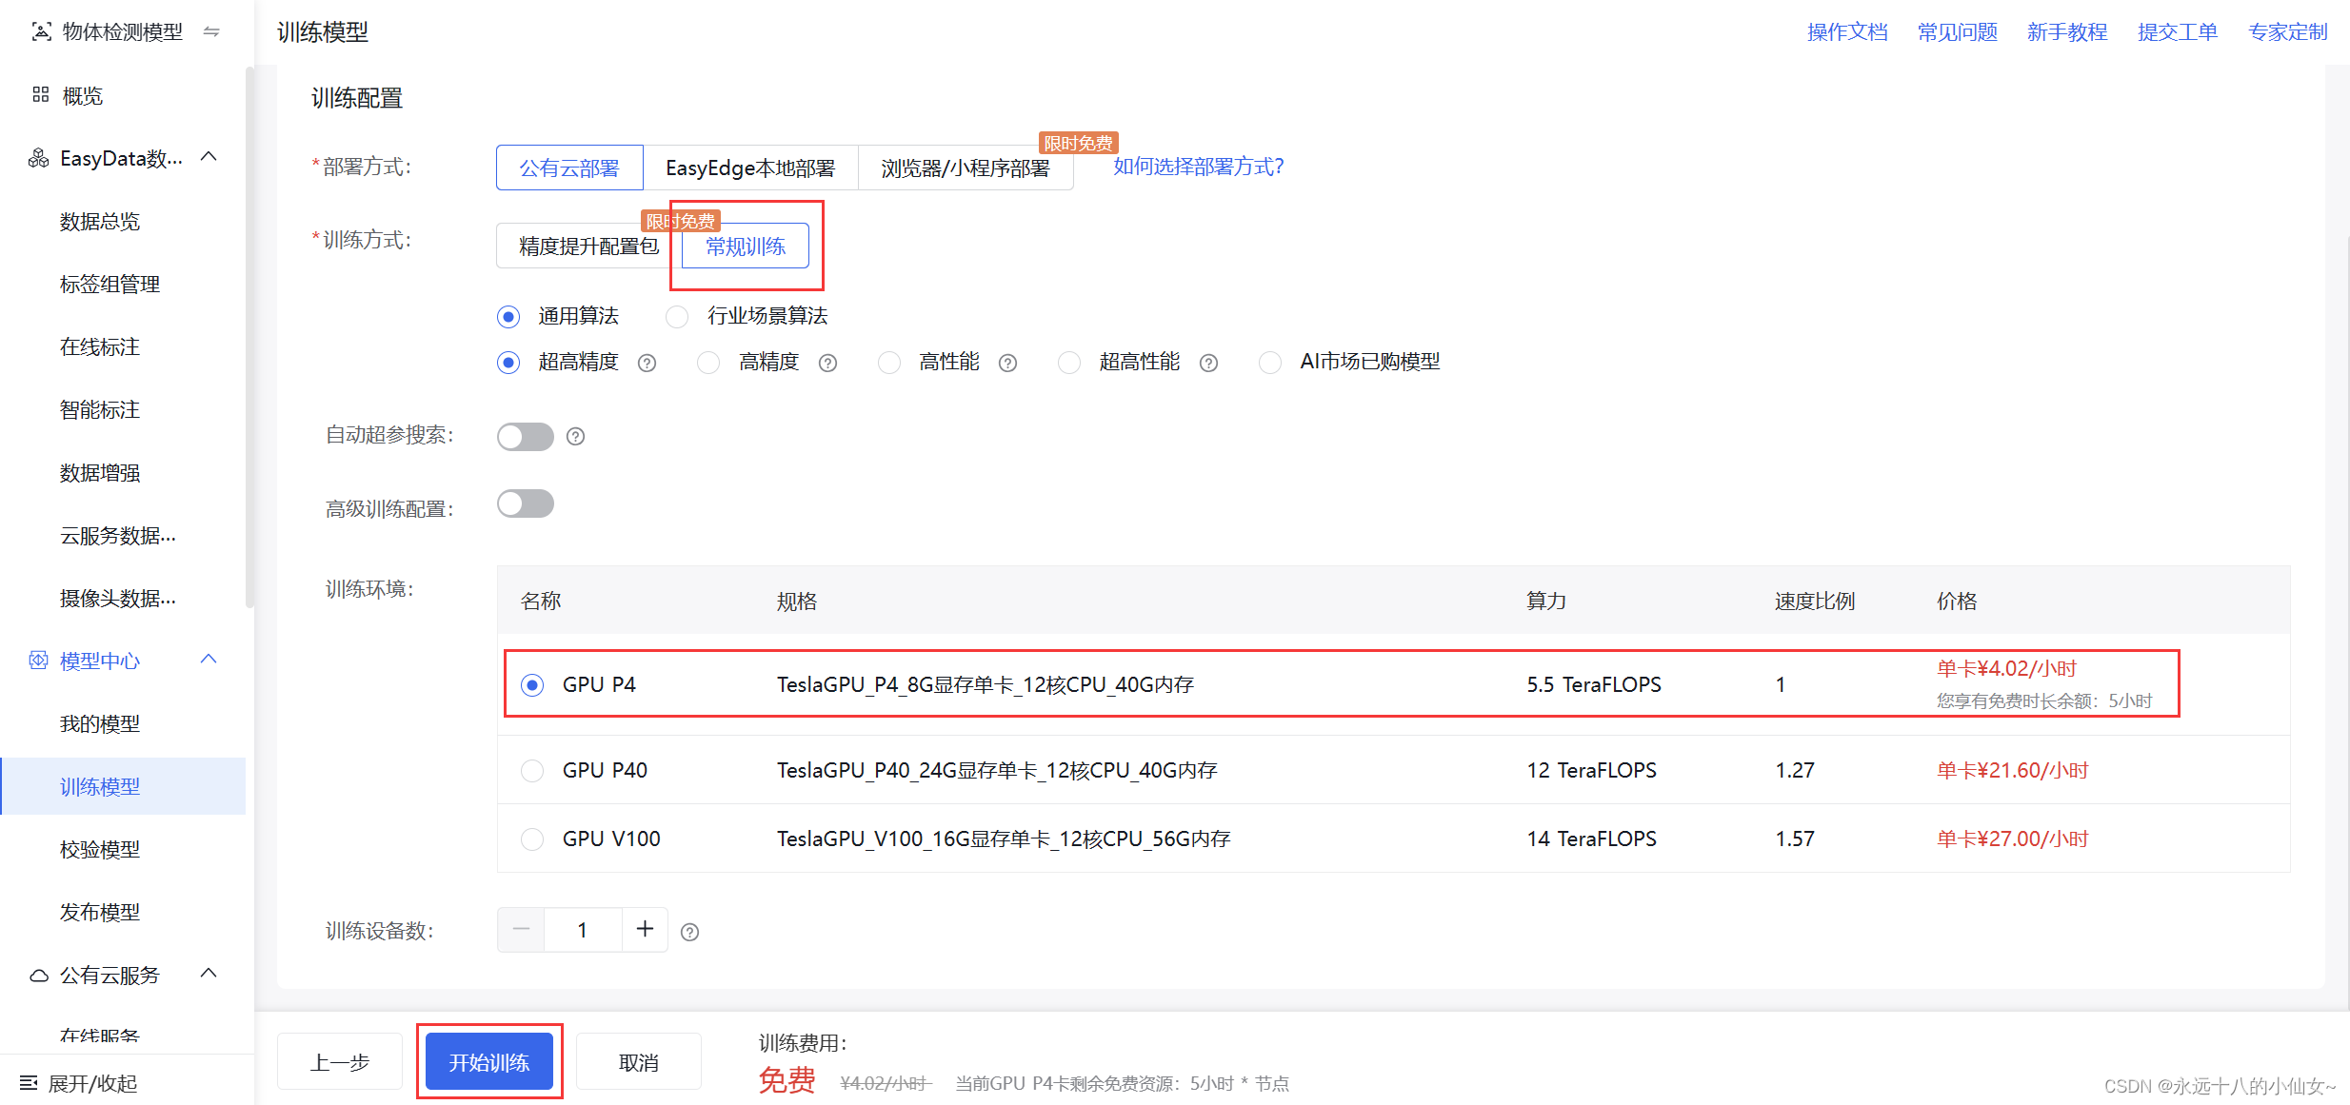Click help icon next to 自动超参搜索 switch
The image size is (2350, 1105).
[x=576, y=436]
